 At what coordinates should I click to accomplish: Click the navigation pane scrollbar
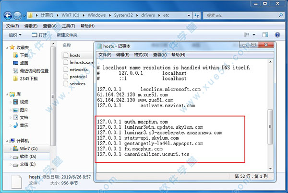point(53,96)
